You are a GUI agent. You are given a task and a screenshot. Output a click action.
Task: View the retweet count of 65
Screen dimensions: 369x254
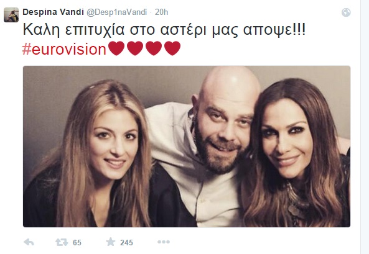(77, 242)
